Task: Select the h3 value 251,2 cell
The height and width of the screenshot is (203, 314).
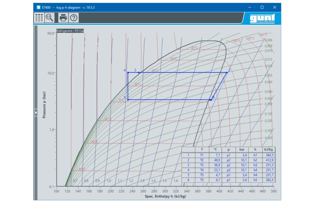Action: pyautogui.click(x=269, y=165)
